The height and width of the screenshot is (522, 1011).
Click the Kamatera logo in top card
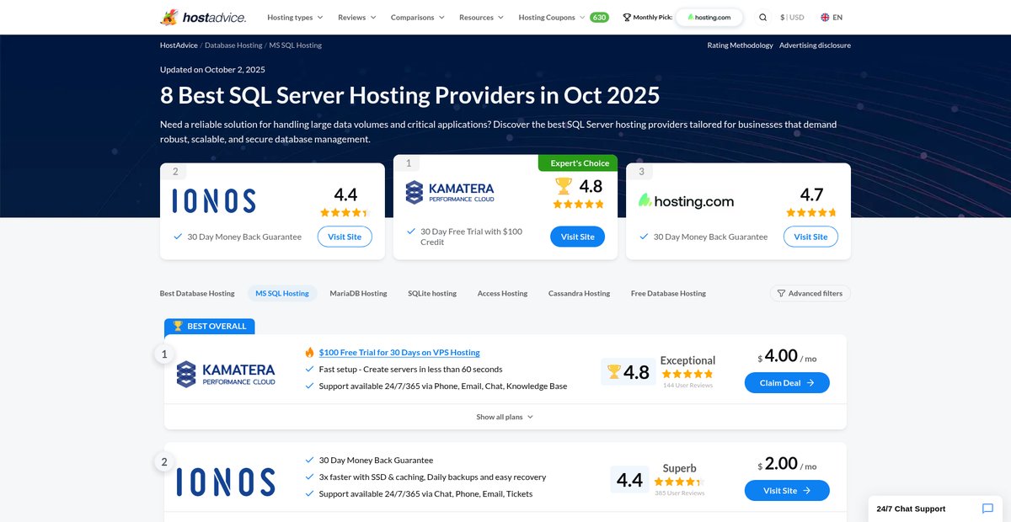450,192
